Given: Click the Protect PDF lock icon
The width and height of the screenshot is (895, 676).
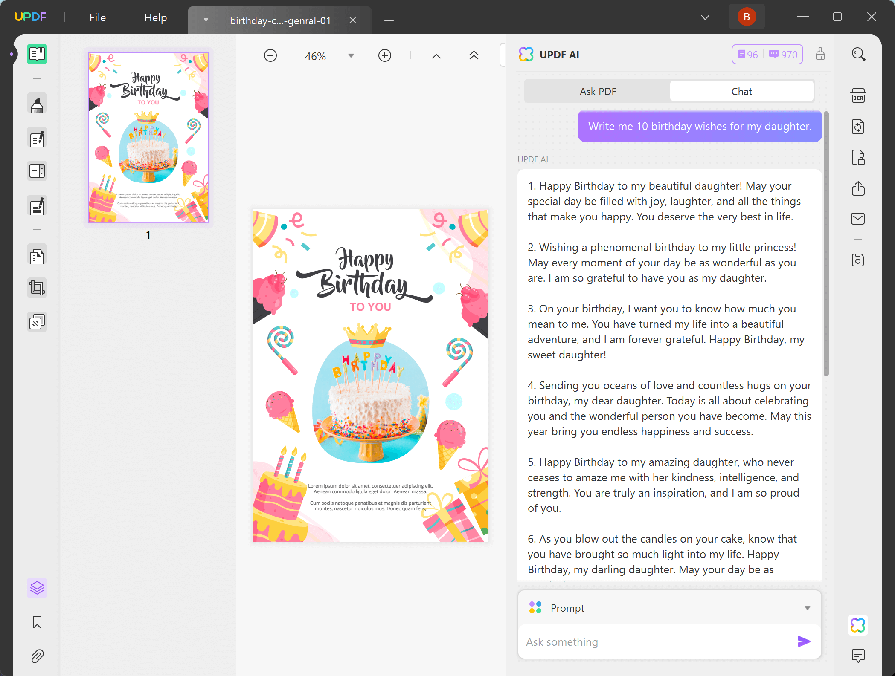Looking at the screenshot, I should (858, 158).
